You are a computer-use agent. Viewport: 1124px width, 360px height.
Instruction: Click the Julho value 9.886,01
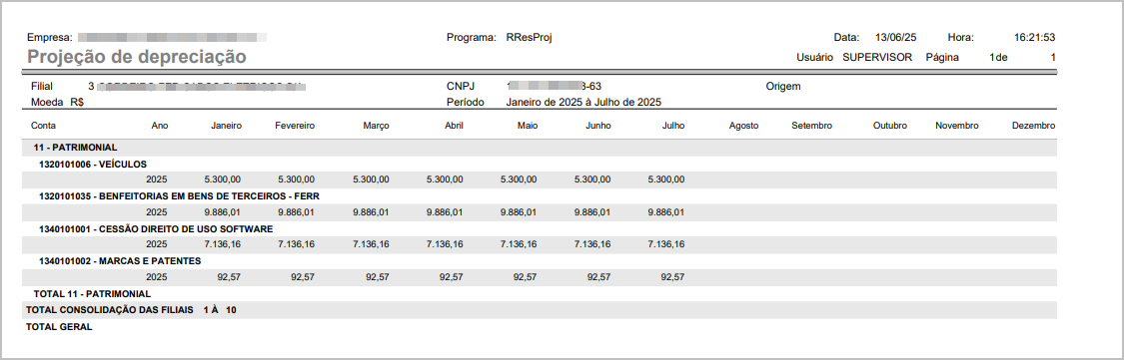tap(665, 212)
